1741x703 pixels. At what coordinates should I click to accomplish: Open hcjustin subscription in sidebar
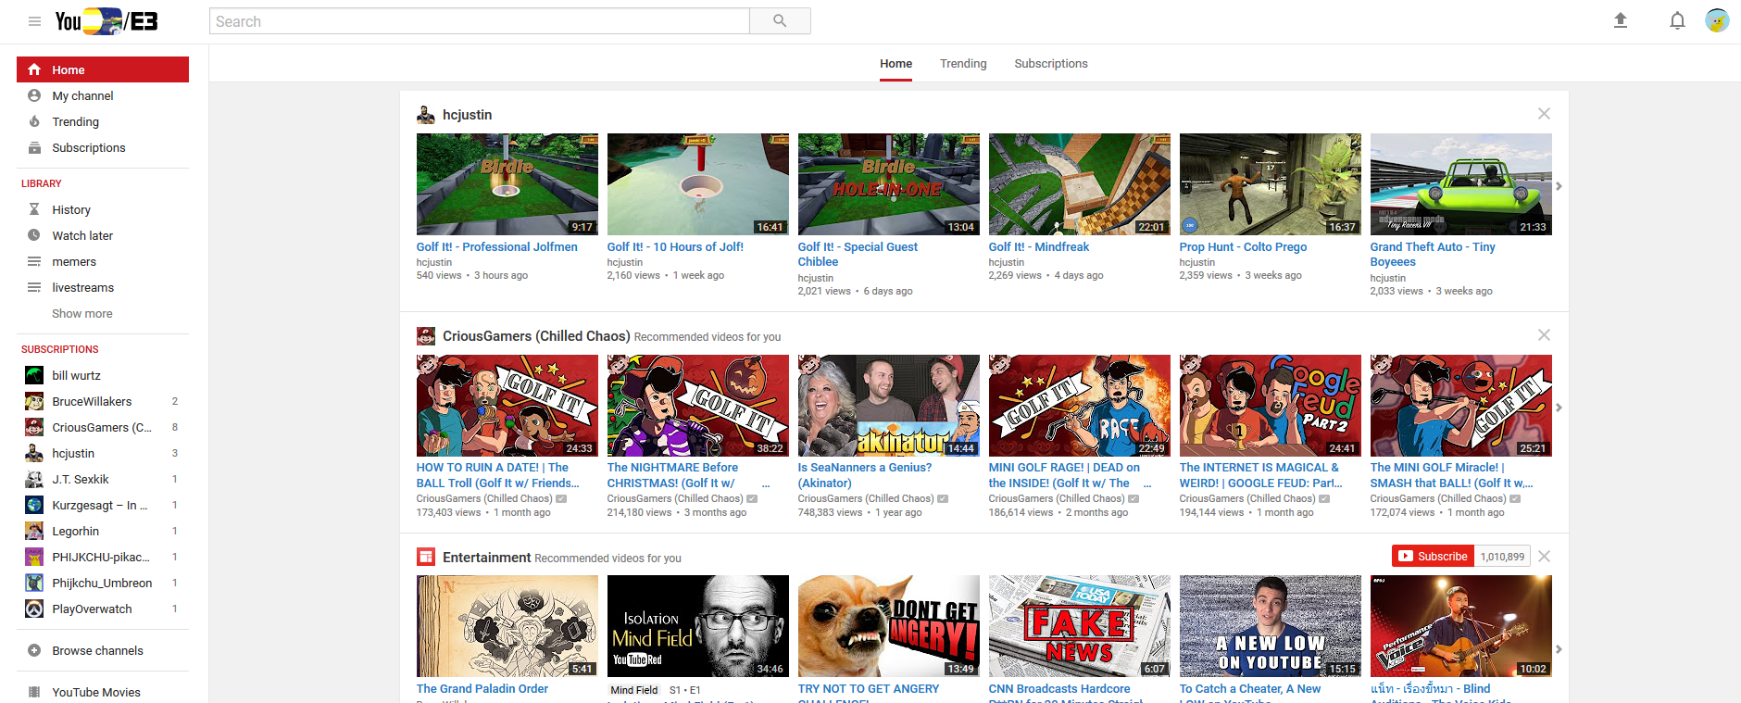tap(103, 453)
